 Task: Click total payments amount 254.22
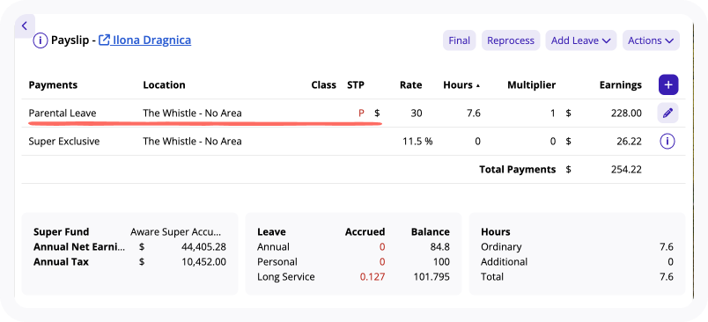point(626,170)
